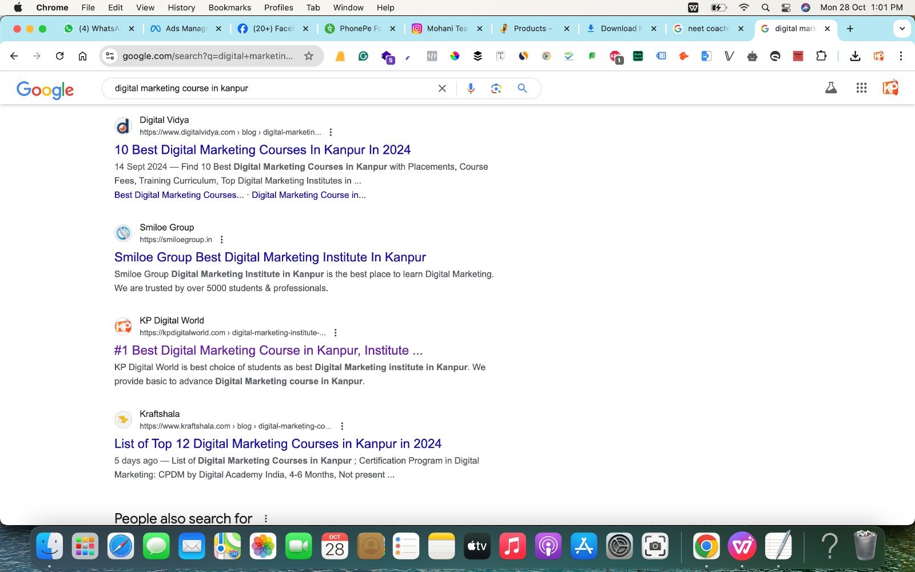Open the Extensions puzzle icon
The width and height of the screenshot is (915, 572).
tap(821, 56)
